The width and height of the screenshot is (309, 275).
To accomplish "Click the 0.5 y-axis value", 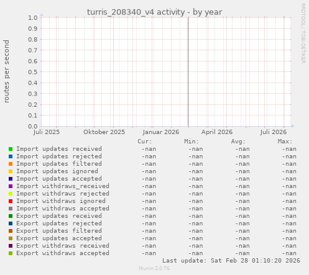I will [33, 72].
